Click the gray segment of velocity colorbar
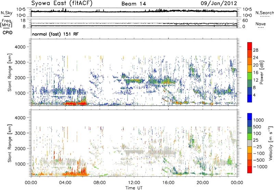Screen dimensions: 274x190 tap(250, 143)
